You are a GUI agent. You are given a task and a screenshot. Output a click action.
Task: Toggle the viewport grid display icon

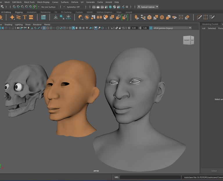(44, 28)
